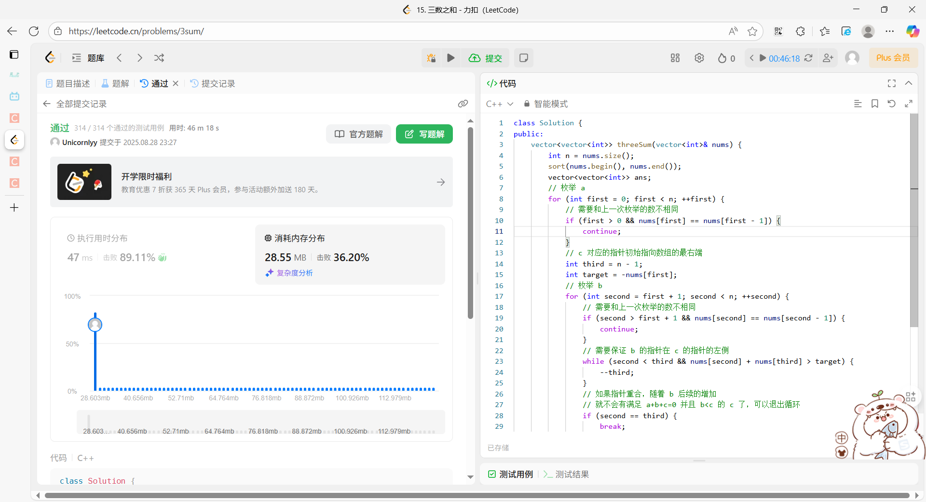926x502 pixels.
Task: Close the 通过 tab
Action: coord(176,83)
